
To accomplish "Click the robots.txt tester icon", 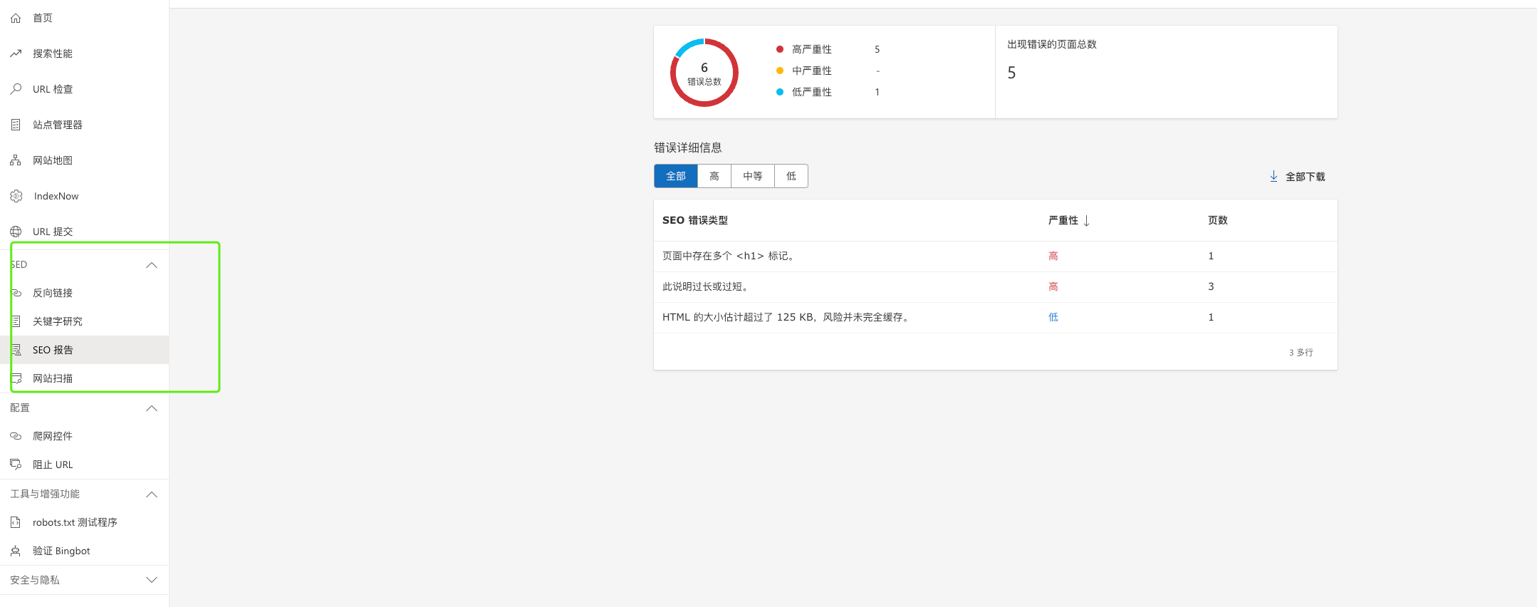I will pos(16,522).
